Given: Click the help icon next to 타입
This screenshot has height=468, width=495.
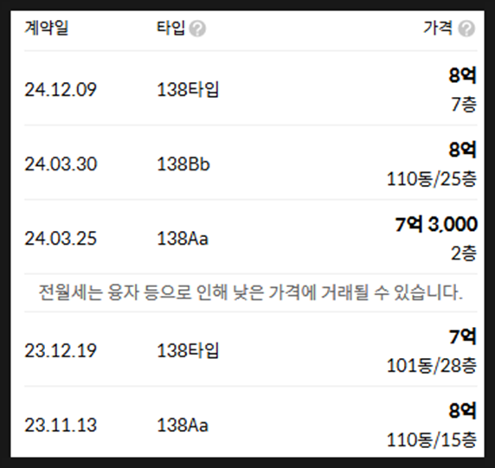Looking at the screenshot, I should [197, 29].
